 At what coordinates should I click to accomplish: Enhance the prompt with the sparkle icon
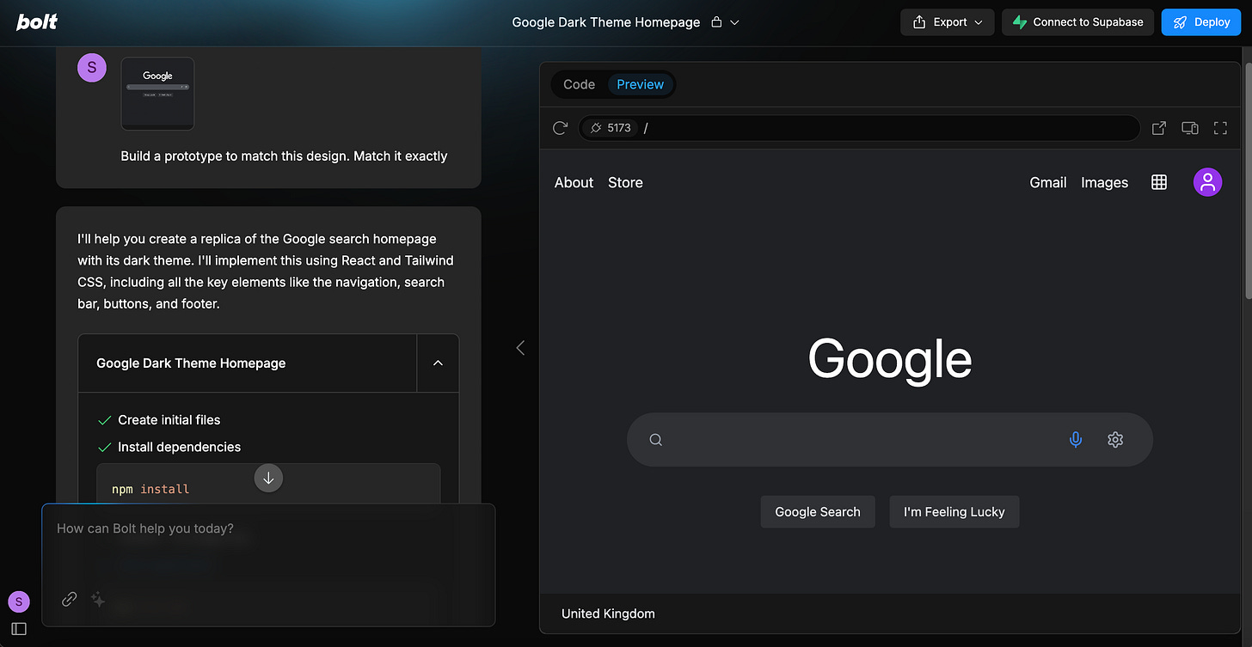pyautogui.click(x=97, y=600)
